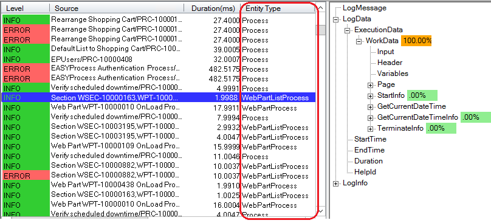The image size is (491, 223).
Task: Collapse the WorkData tree node
Action: pyautogui.click(x=359, y=41)
